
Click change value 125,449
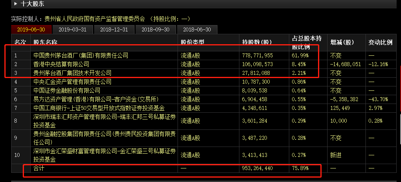340,108
